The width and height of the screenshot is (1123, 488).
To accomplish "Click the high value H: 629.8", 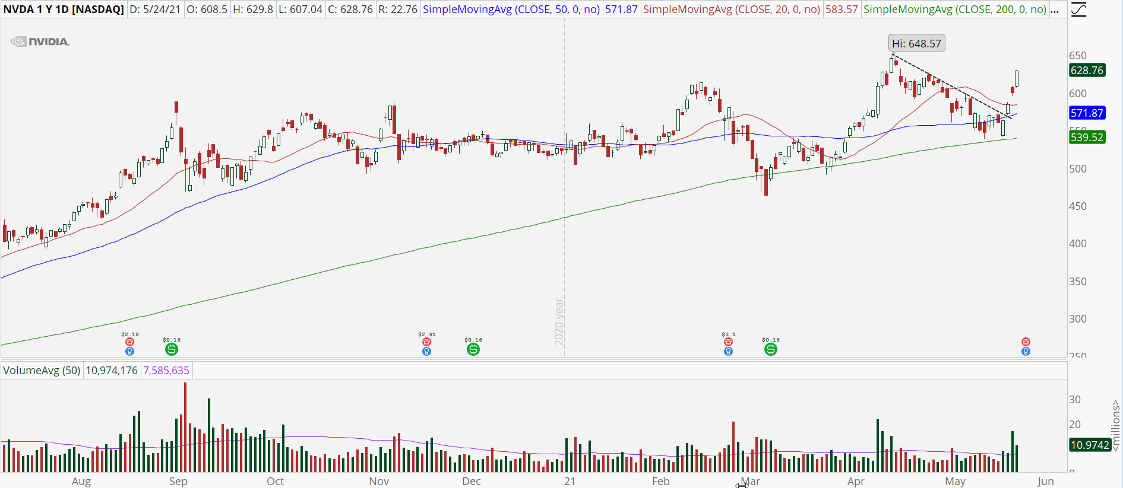I will click(254, 9).
